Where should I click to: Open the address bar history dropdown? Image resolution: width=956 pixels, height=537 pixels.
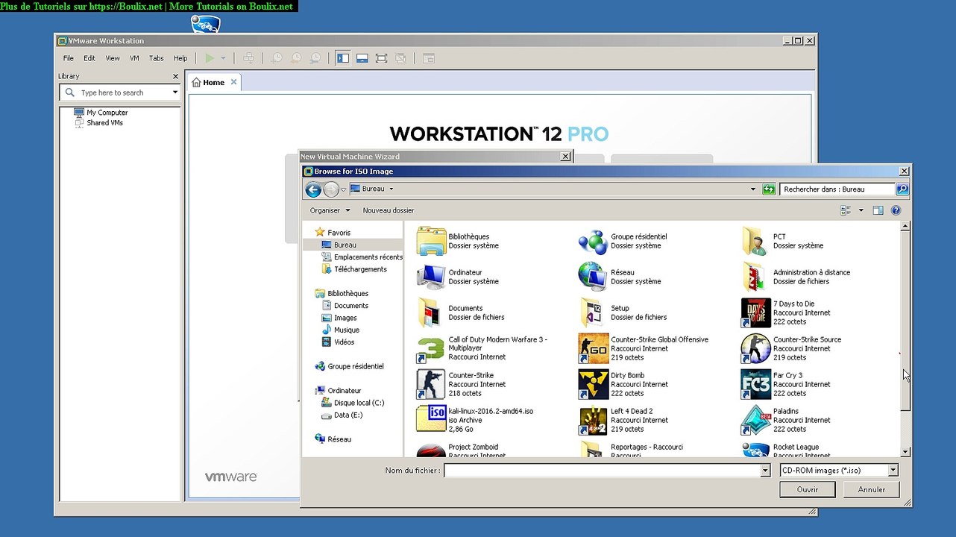click(752, 189)
